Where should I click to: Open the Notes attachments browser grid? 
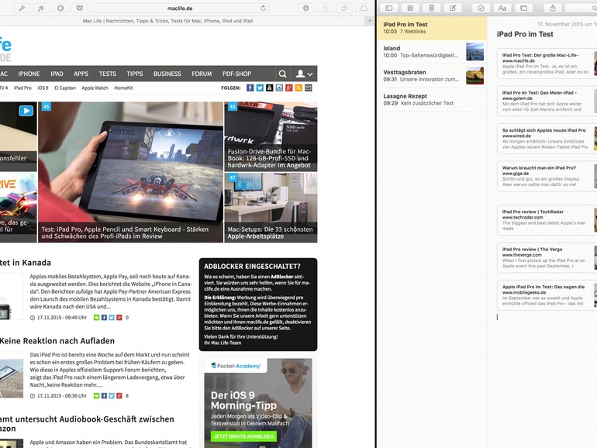pos(410,8)
